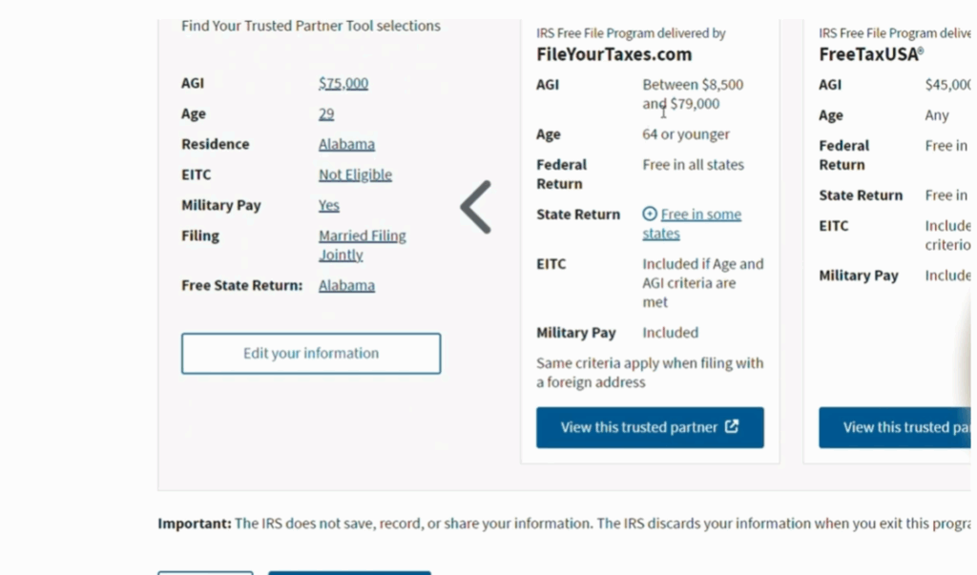Edit the Yes answer for Military Pay
This screenshot has height=575, width=977.
(328, 205)
